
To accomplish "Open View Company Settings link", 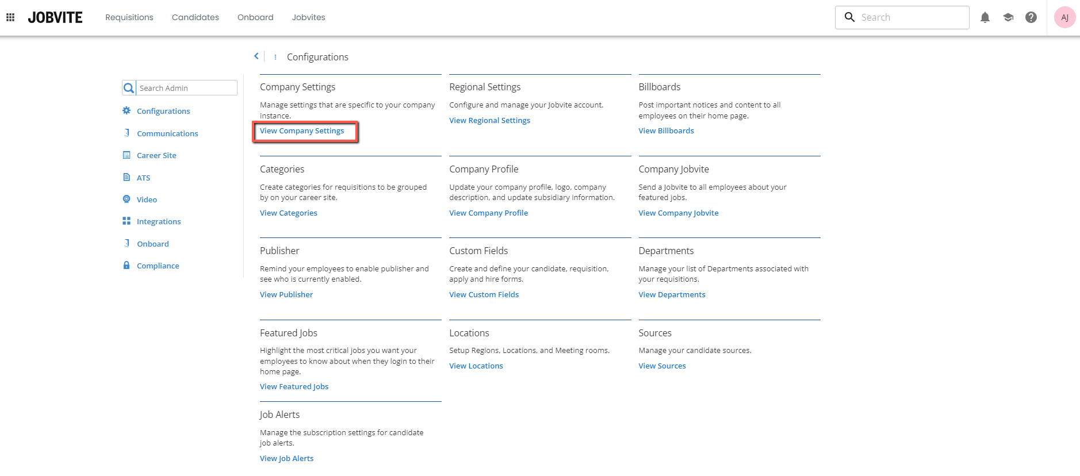I will pyautogui.click(x=302, y=130).
